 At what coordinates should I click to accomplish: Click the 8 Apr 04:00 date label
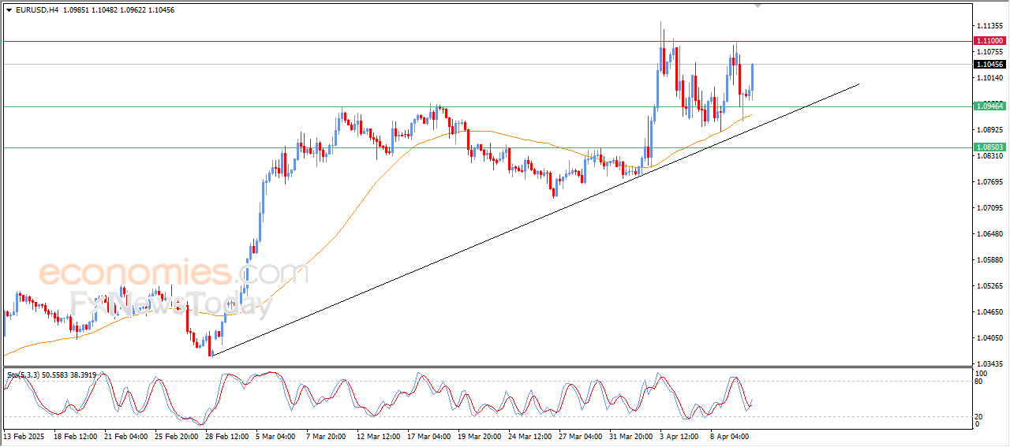[731, 436]
